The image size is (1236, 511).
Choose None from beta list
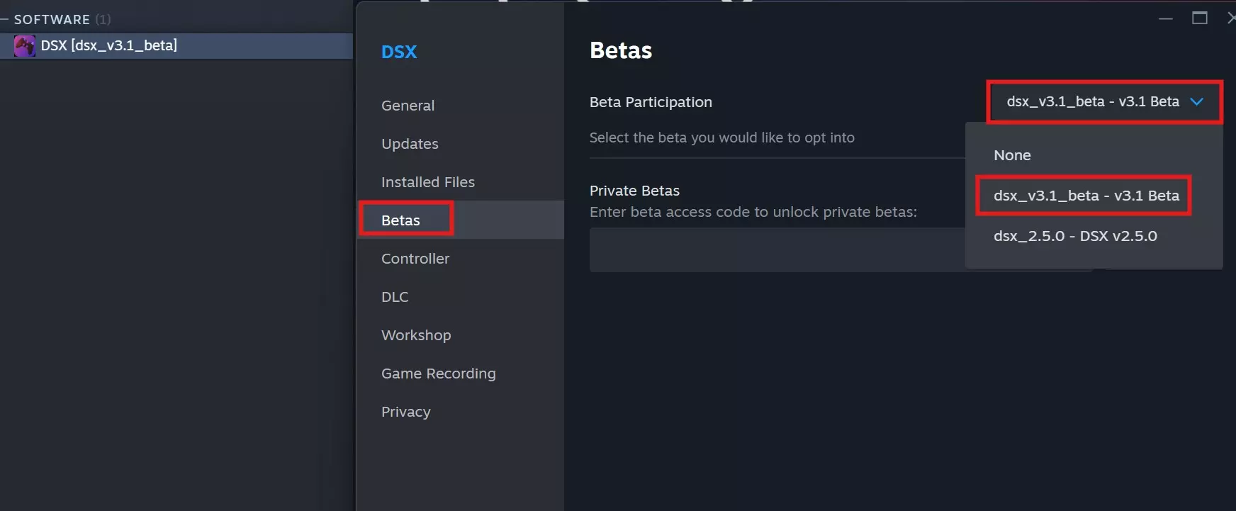1012,155
